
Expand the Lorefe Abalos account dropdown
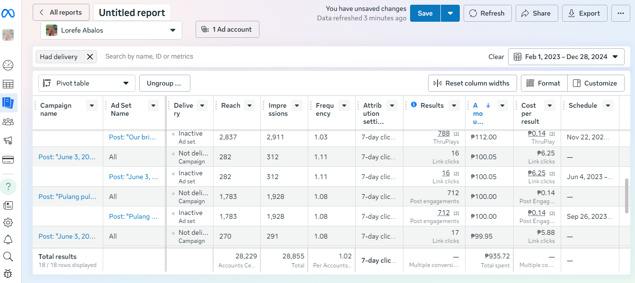[172, 30]
